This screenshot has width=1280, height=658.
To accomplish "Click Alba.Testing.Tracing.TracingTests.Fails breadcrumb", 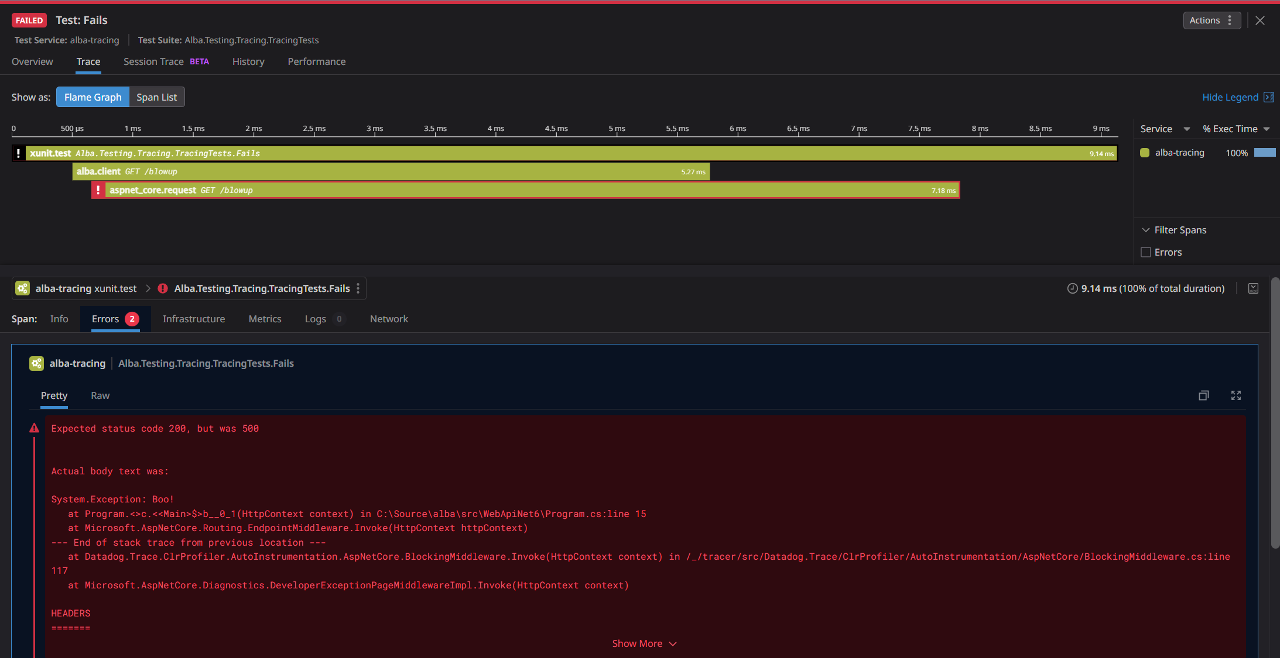I will 262,288.
